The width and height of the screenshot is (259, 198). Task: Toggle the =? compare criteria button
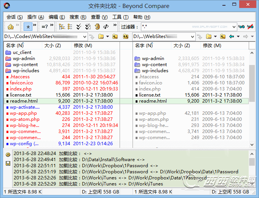coord(45,27)
